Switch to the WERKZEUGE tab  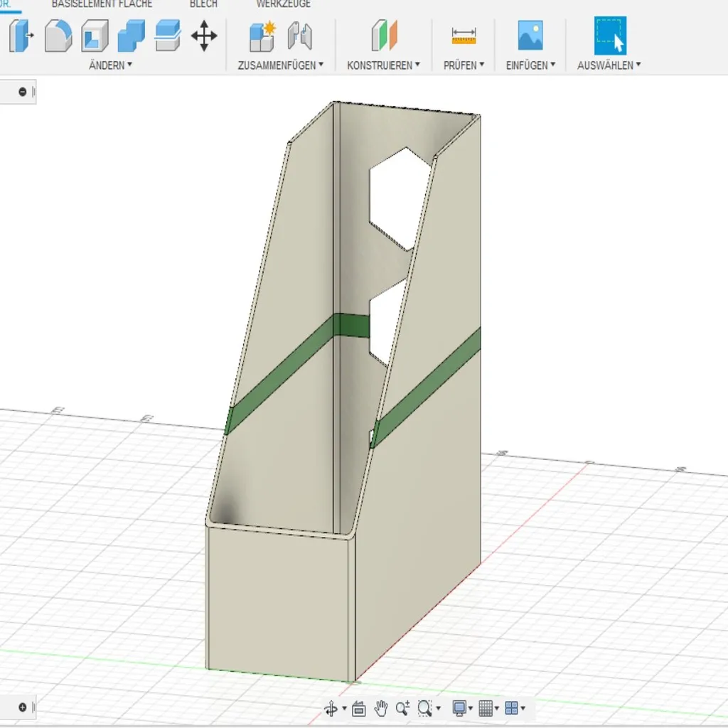pos(283,4)
